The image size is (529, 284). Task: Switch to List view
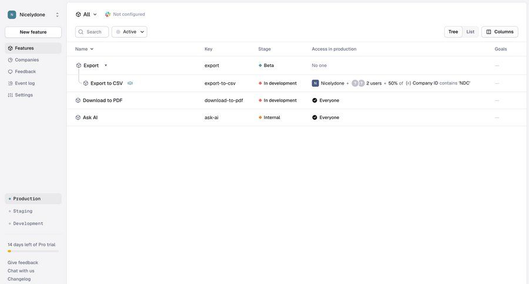pos(470,32)
